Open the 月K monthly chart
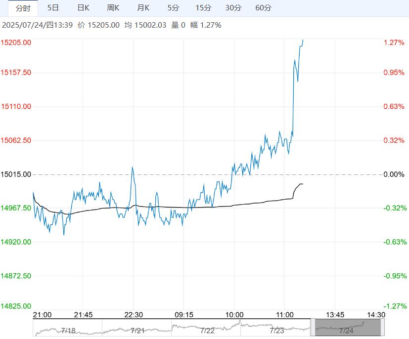Screen dimensions: 409x339 click(x=143, y=8)
